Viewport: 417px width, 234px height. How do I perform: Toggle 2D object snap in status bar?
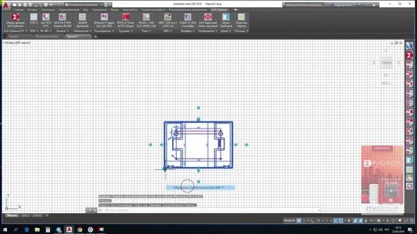click(x=341, y=221)
